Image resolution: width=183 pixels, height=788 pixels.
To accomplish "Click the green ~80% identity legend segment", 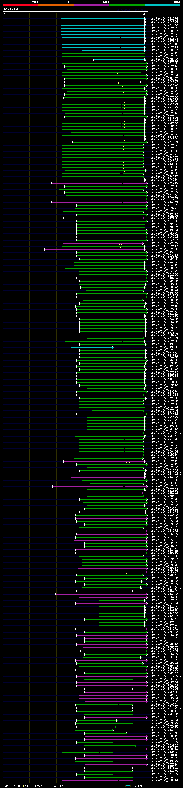I will click(x=127, y=5).
